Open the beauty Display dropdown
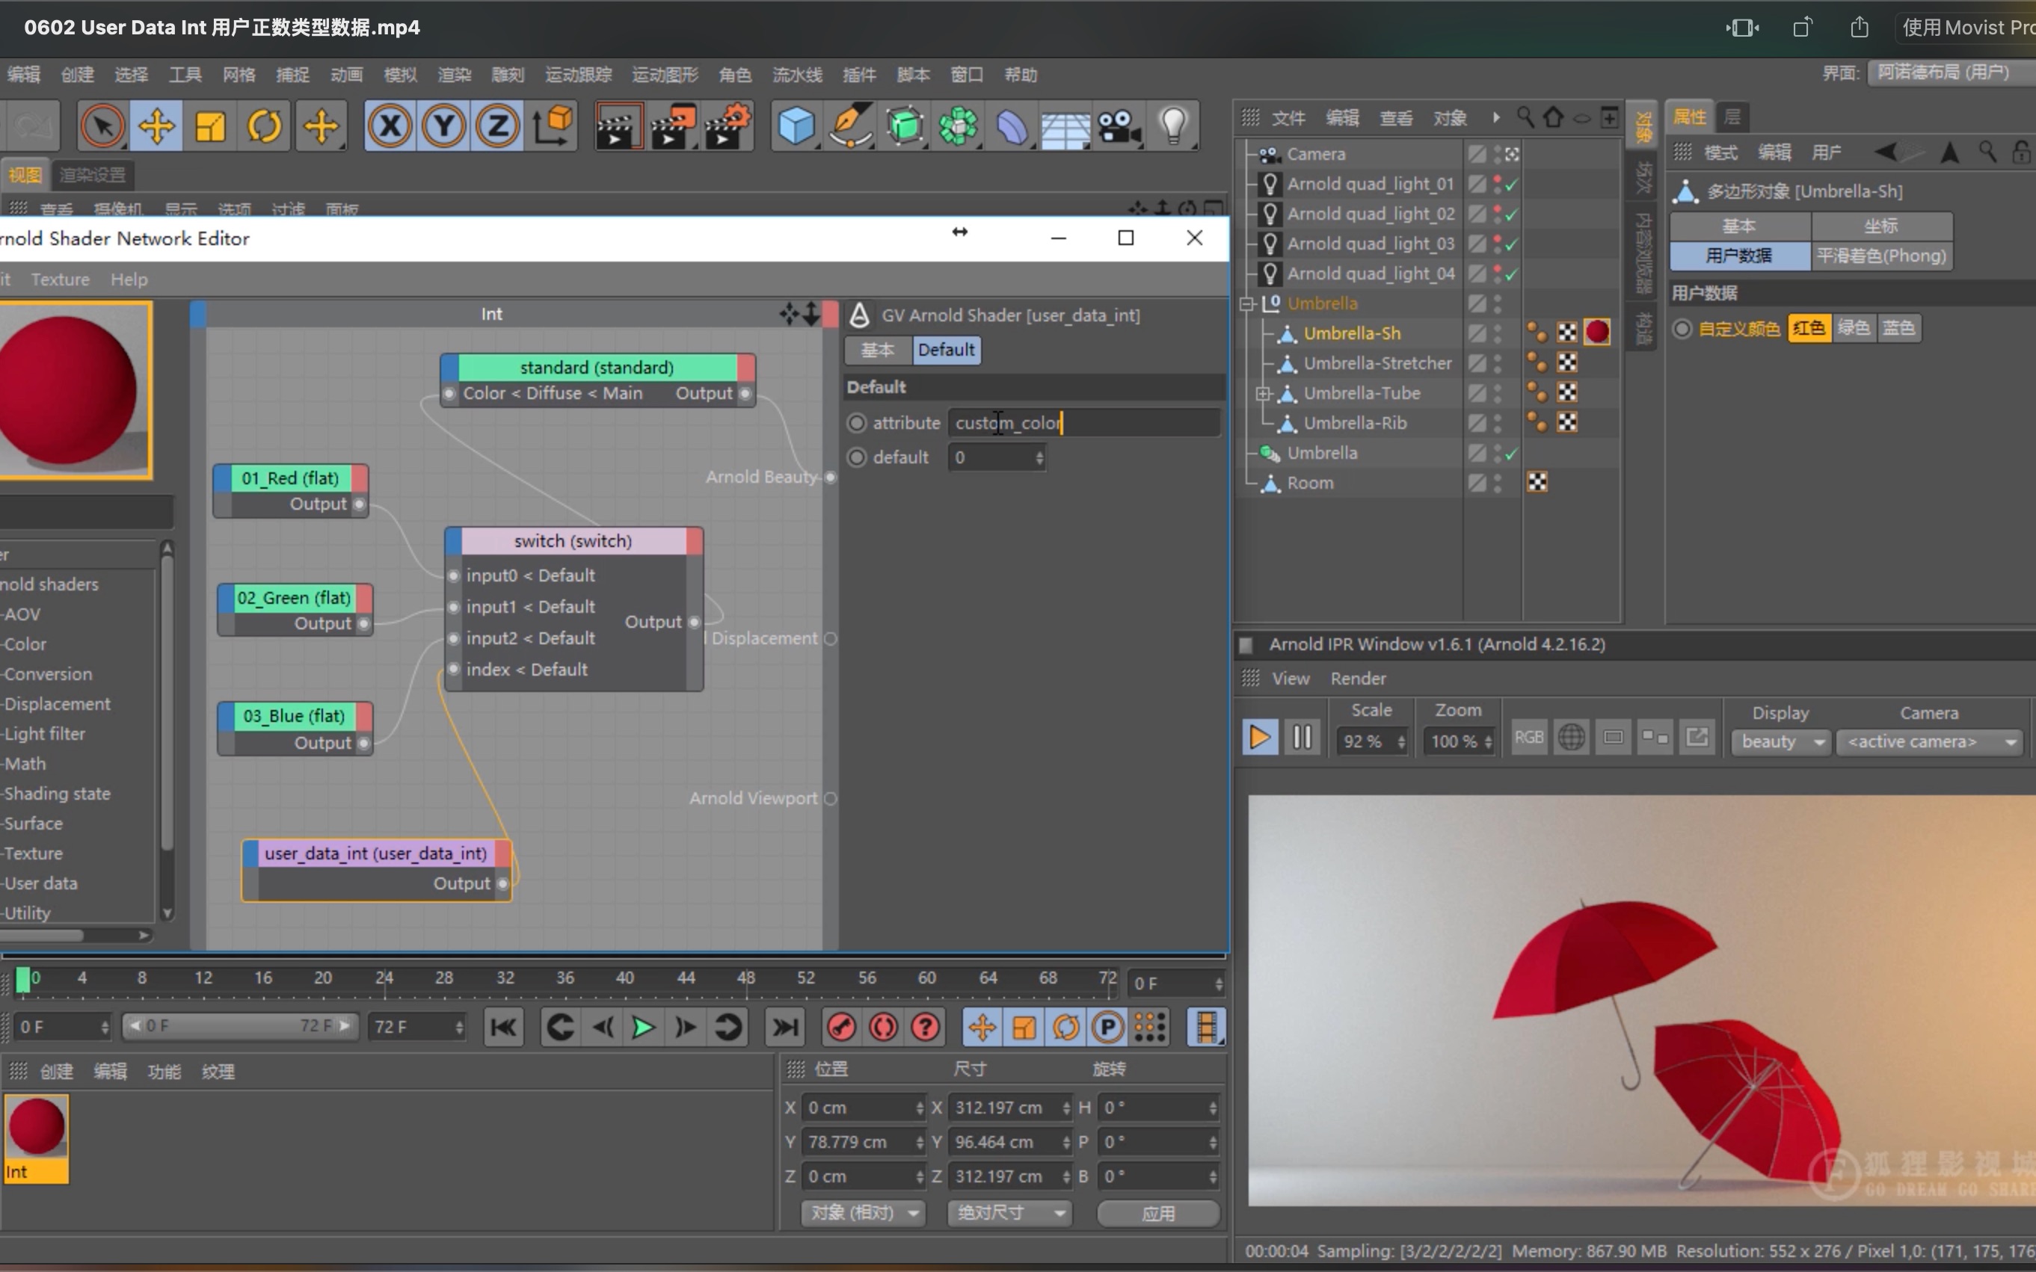2036x1272 pixels. tap(1781, 742)
